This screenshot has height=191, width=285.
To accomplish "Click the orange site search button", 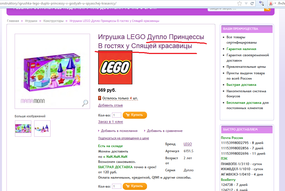I will coord(267,9).
